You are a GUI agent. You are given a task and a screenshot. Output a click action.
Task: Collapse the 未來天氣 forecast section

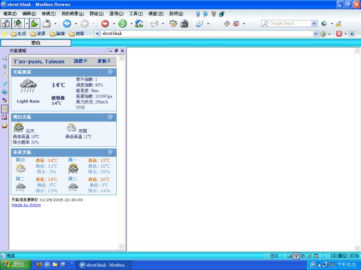click(x=110, y=152)
